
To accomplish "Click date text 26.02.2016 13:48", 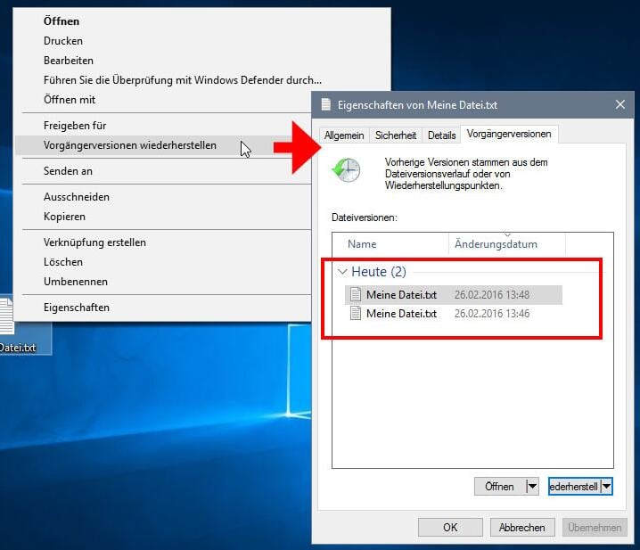I will pyautogui.click(x=492, y=295).
